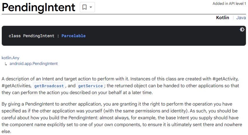Screen dimensions: 248x135
Task: Switch to the Java language tab
Action: tap(241, 17)
